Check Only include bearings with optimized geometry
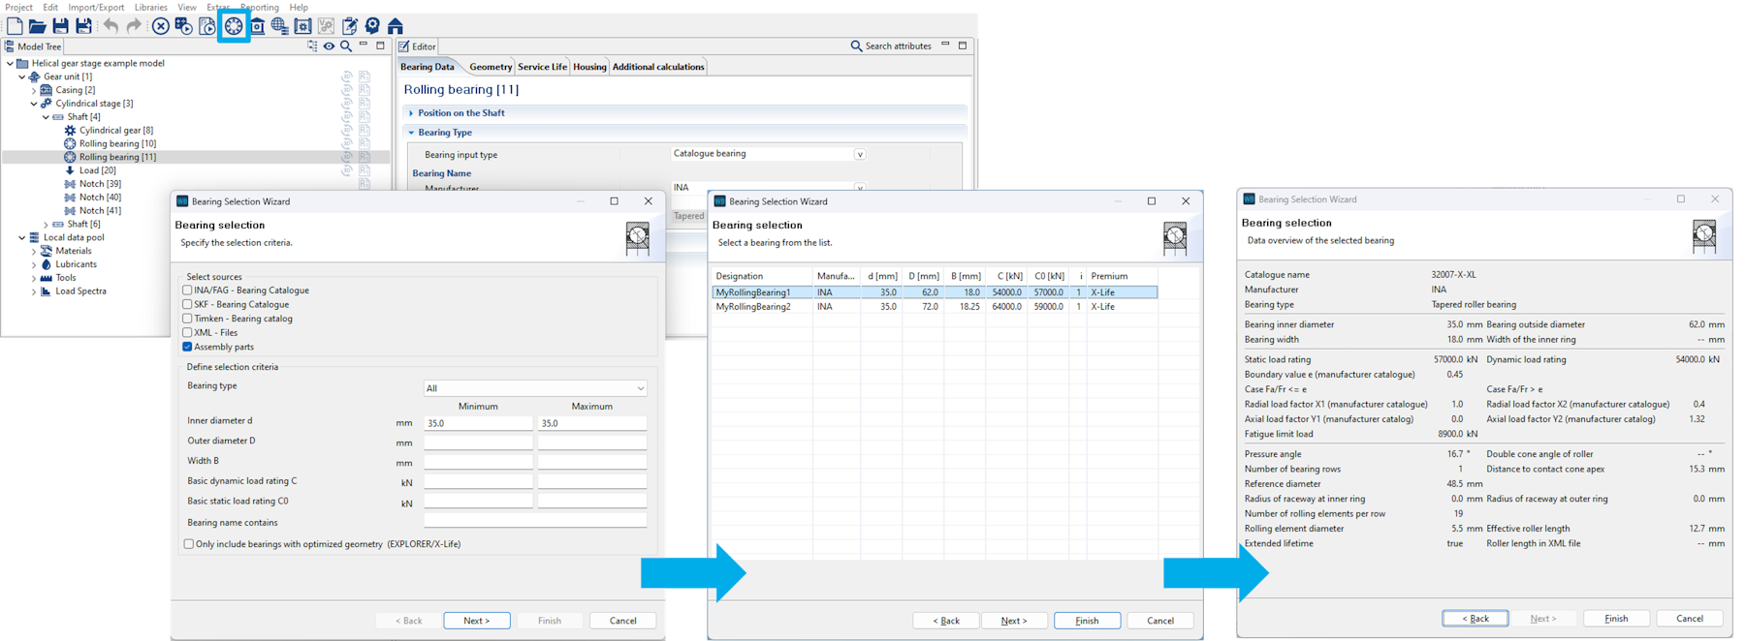This screenshot has height=641, width=1745. tap(189, 544)
